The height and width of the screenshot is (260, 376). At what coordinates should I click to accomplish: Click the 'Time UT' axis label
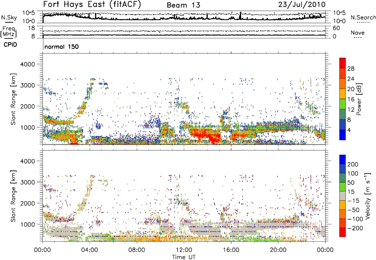[184, 257]
